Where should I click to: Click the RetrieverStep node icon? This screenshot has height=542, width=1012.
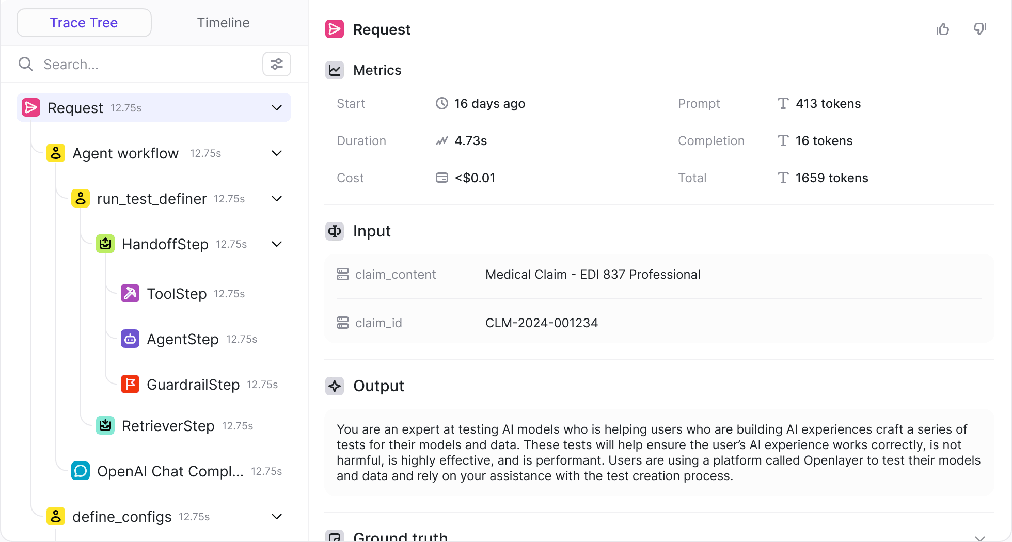tap(105, 425)
